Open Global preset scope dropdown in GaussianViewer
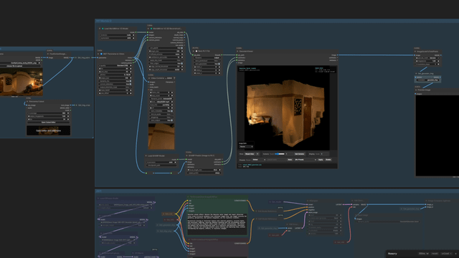459x258 pixels. 259,160
